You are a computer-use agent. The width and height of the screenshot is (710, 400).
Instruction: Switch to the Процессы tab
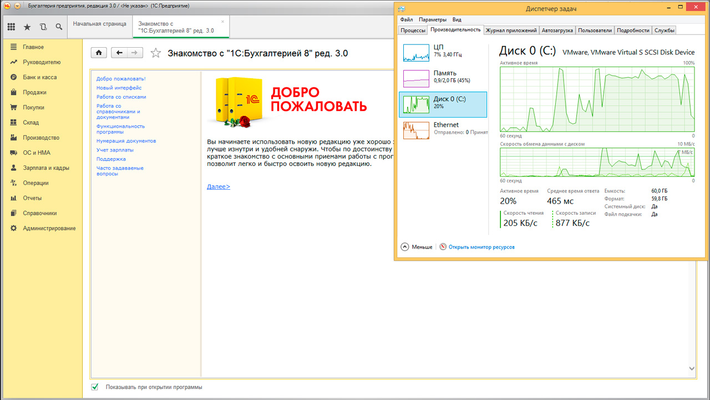(413, 31)
